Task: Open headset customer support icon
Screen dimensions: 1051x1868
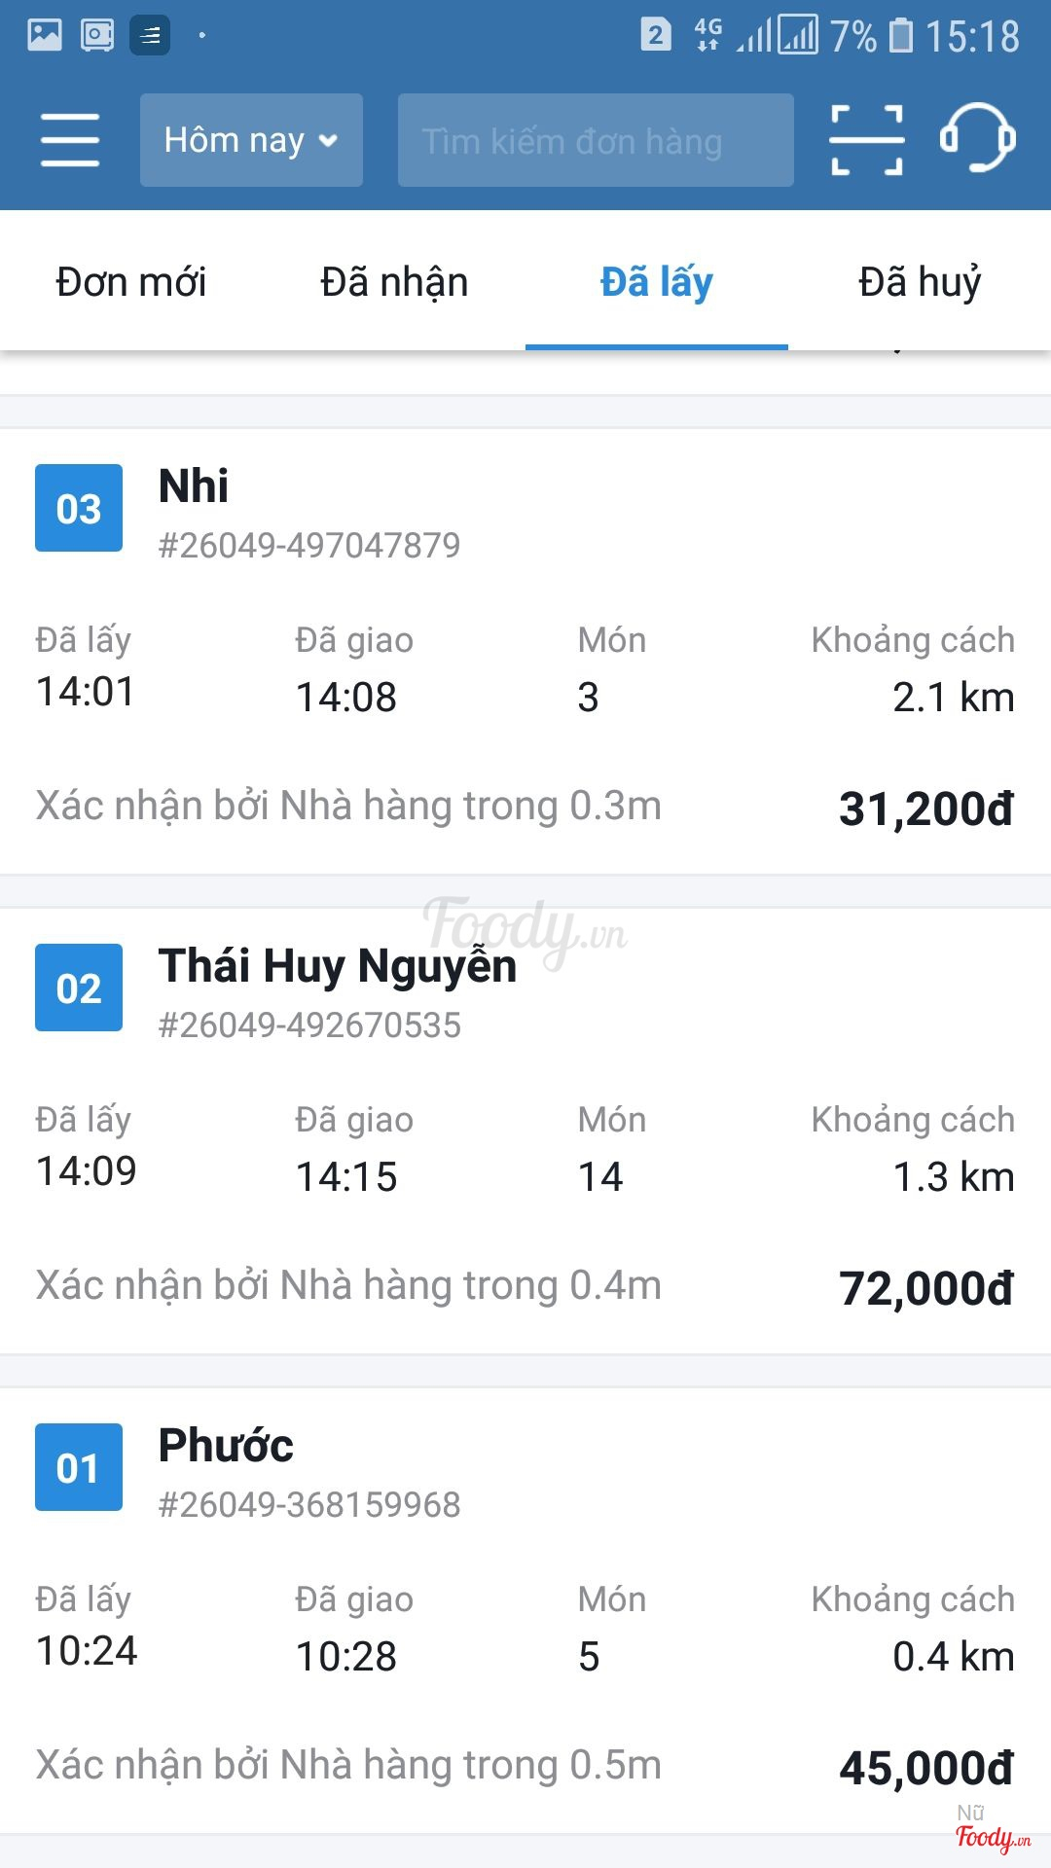Action: [977, 138]
